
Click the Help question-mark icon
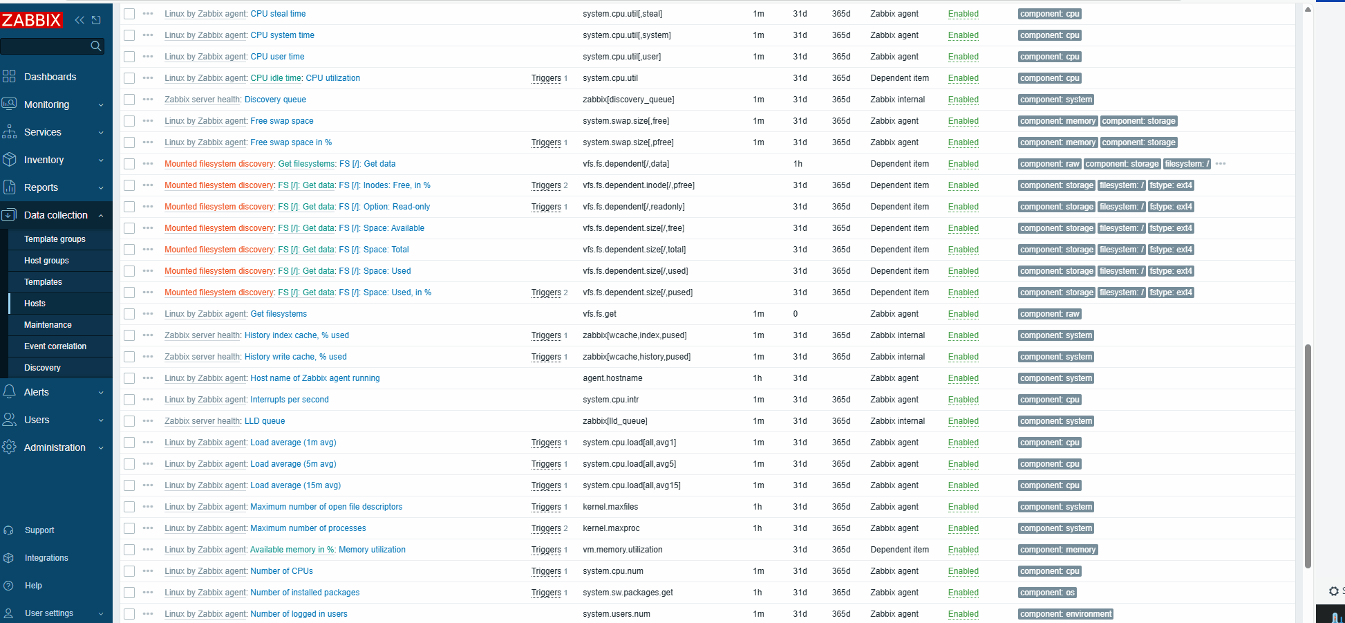pos(8,586)
